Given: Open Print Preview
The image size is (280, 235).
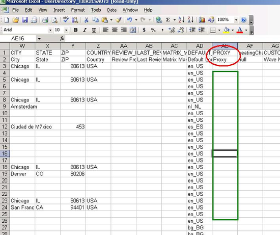Looking at the screenshot, I should coord(54,20).
